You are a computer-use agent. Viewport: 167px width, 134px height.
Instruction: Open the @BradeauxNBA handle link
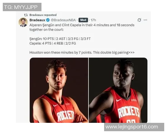pyautogui.click(x=63, y=20)
